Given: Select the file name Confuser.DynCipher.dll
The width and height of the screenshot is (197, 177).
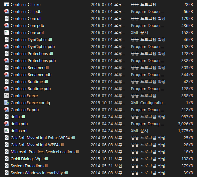Looking at the screenshot, I should 31,40.
